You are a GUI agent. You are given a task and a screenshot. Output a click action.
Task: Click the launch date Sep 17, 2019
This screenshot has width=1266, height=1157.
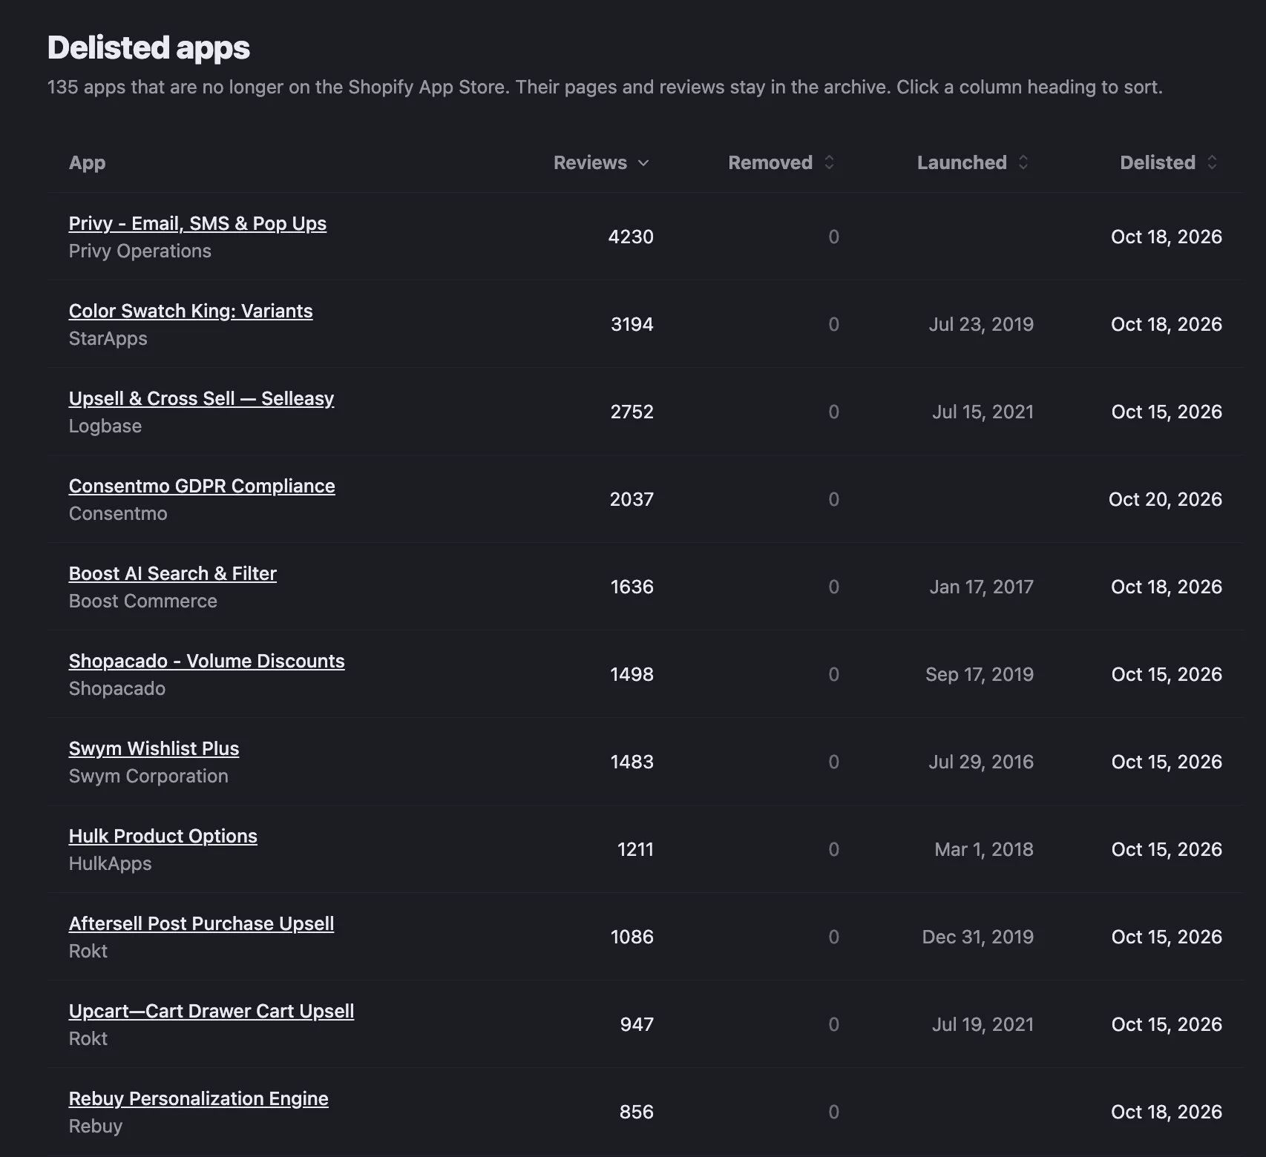[980, 674]
